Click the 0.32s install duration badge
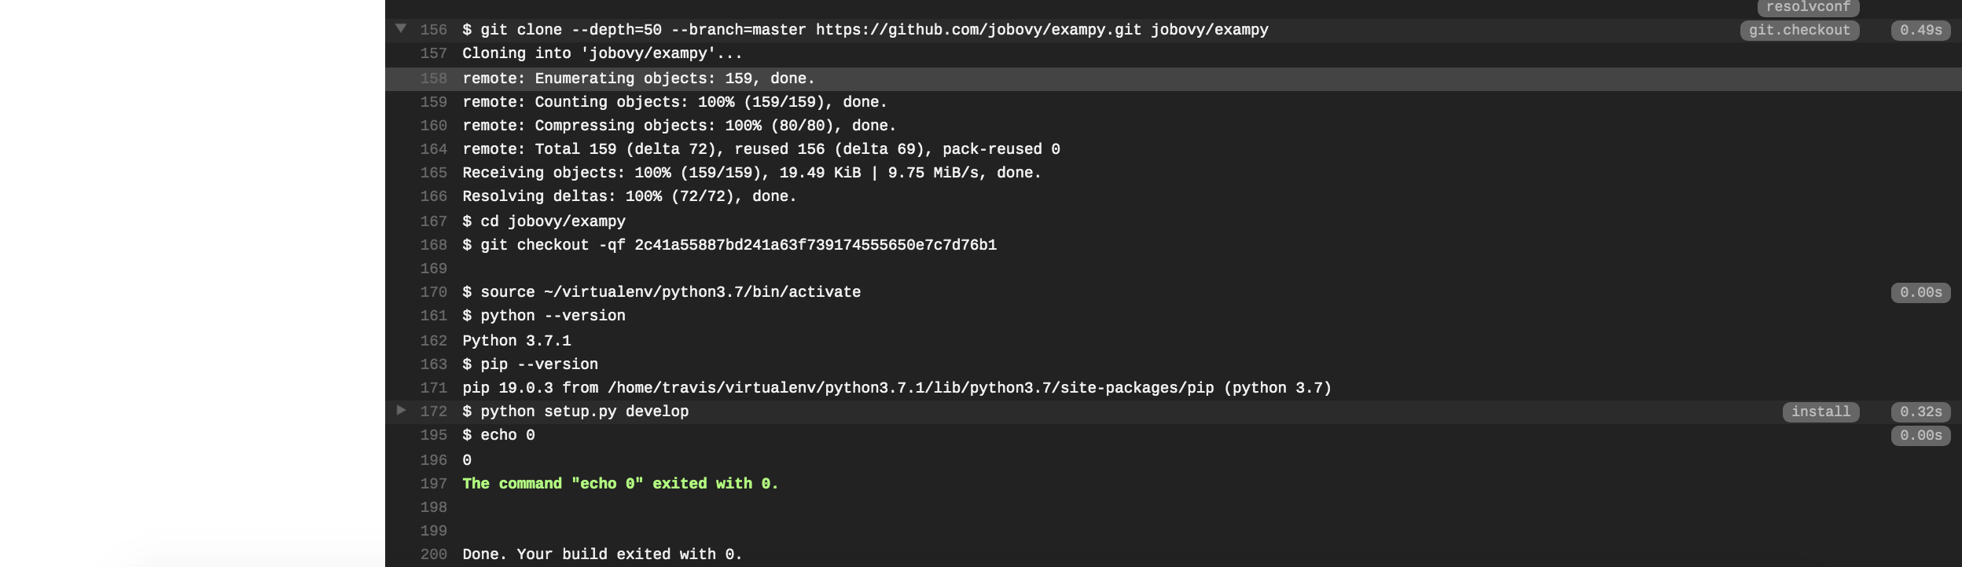1962x567 pixels. [1920, 412]
